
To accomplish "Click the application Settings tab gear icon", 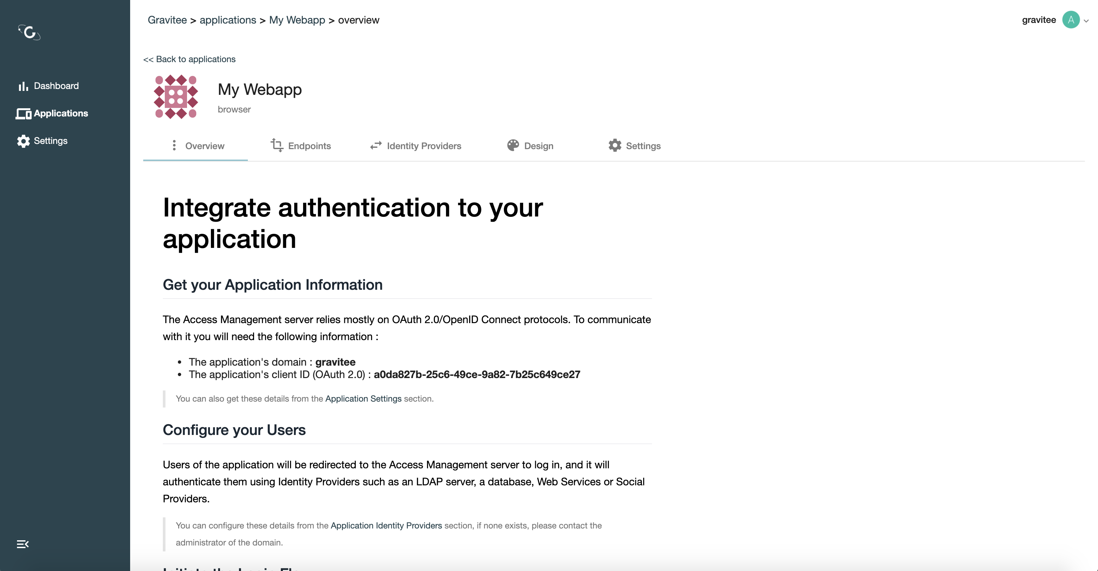I will pos(615,146).
